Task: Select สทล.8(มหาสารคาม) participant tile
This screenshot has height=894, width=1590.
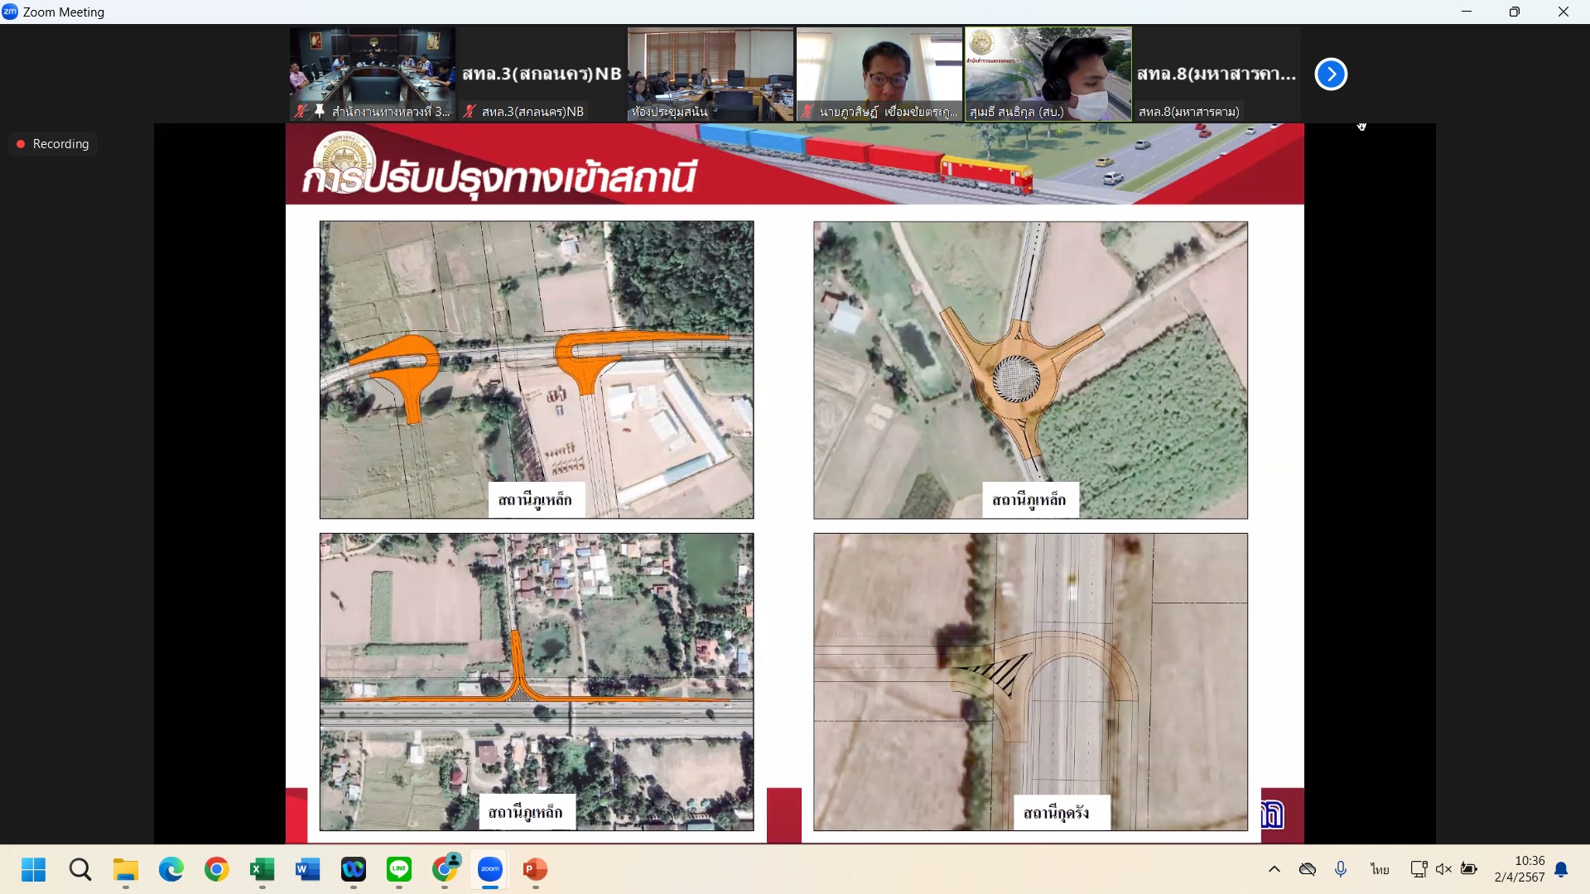Action: pos(1216,74)
